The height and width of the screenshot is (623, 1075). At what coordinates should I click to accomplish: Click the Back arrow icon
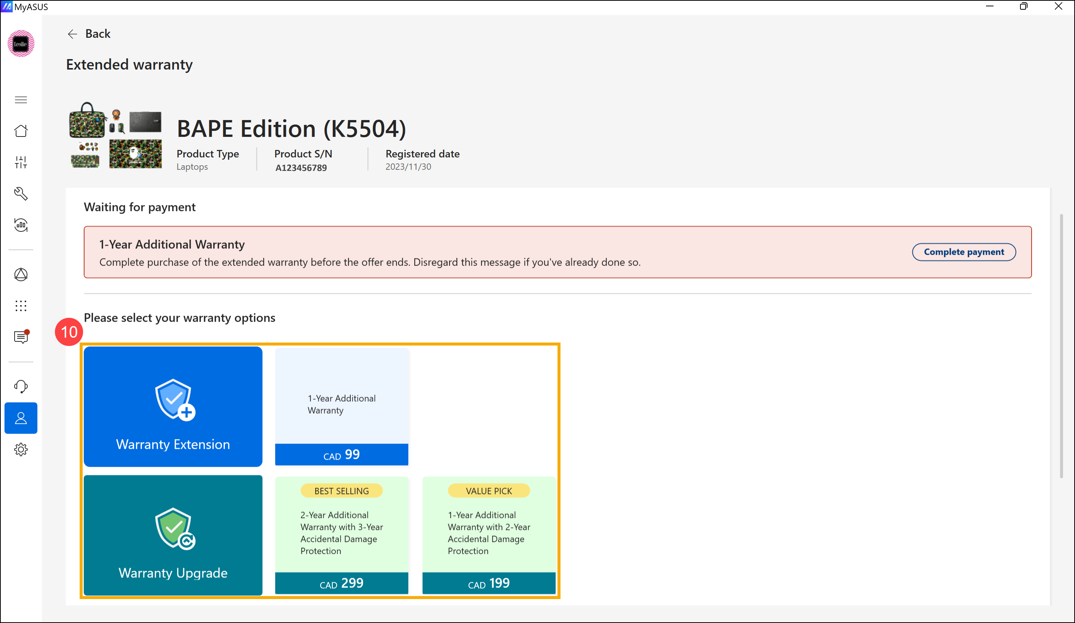pyautogui.click(x=72, y=34)
